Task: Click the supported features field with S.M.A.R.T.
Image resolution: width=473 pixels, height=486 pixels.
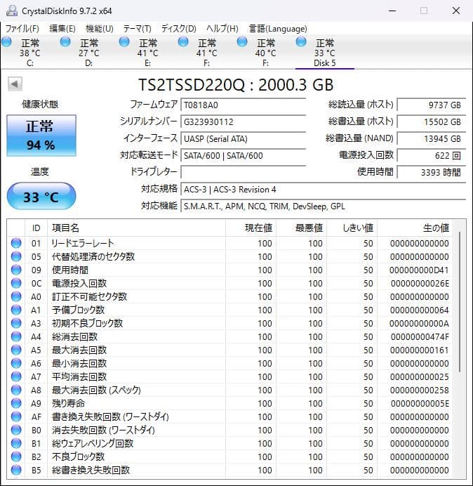Action: pyautogui.click(x=323, y=206)
